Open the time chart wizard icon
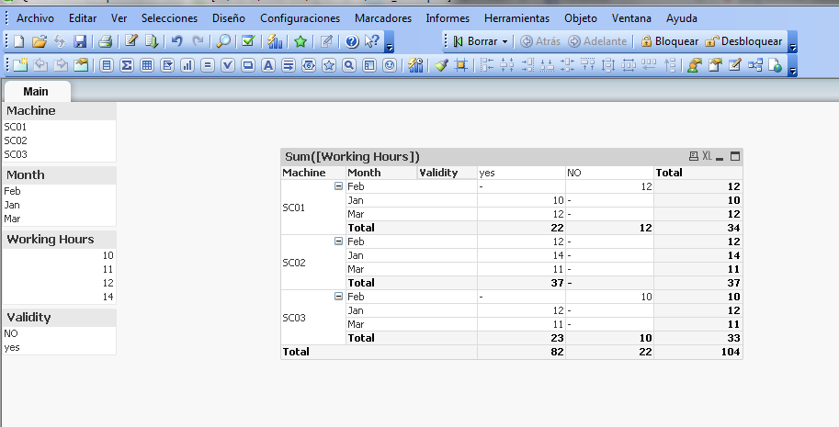Image resolution: width=839 pixels, height=427 pixels. 415,65
